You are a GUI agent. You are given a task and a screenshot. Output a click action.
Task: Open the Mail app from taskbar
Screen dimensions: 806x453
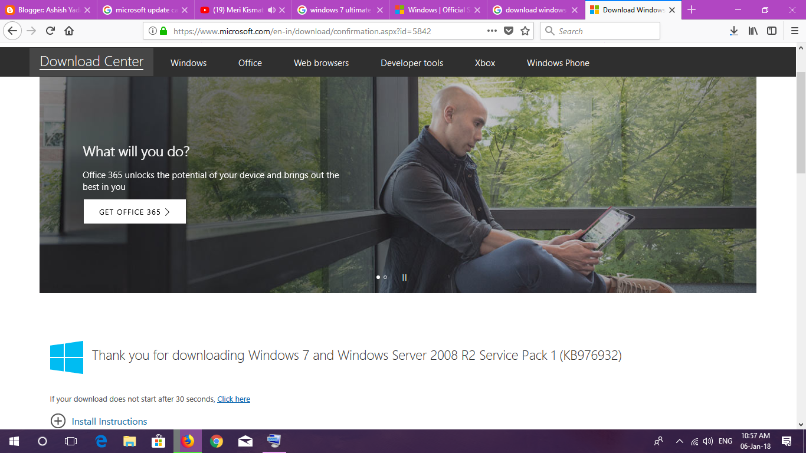coord(245,441)
